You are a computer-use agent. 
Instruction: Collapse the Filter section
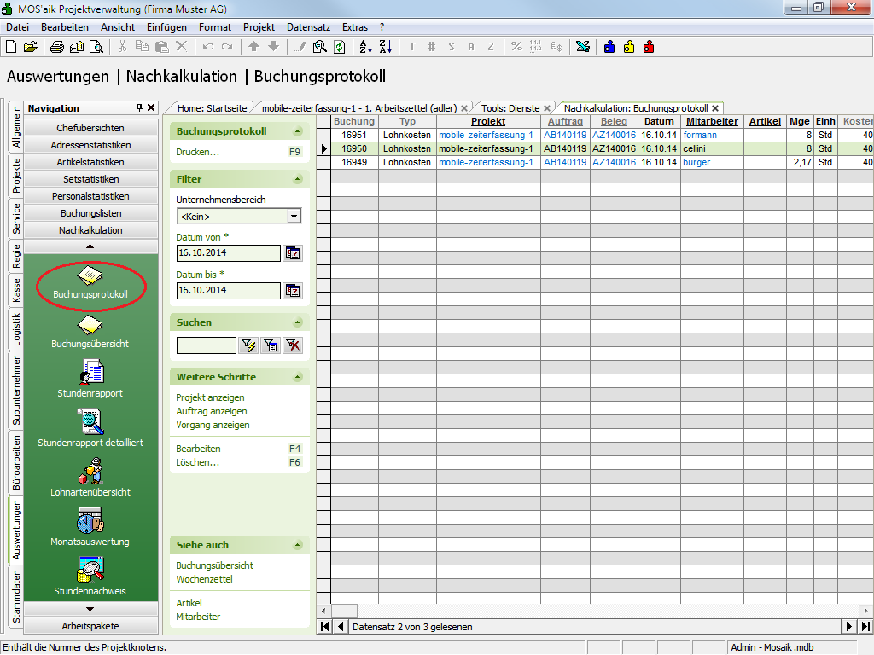tap(297, 179)
